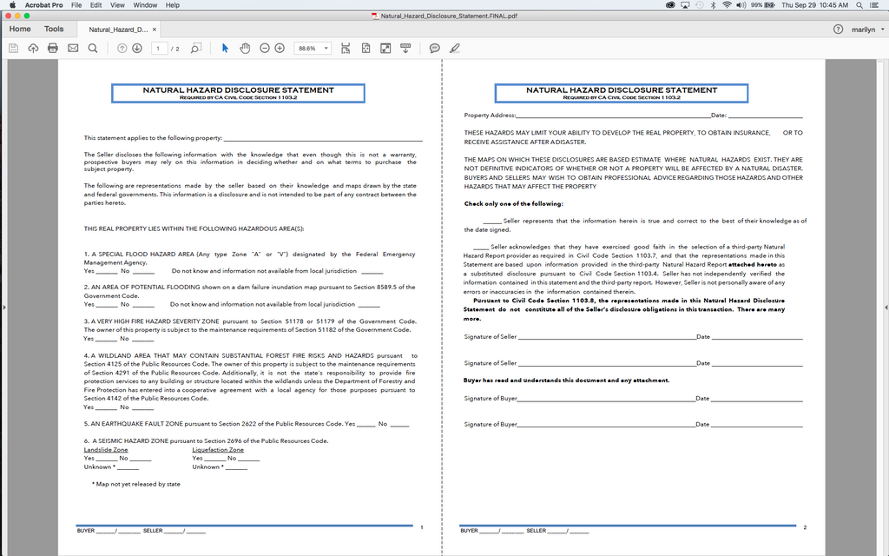
Task: Print the PDF using the printer icon
Action: point(53,48)
